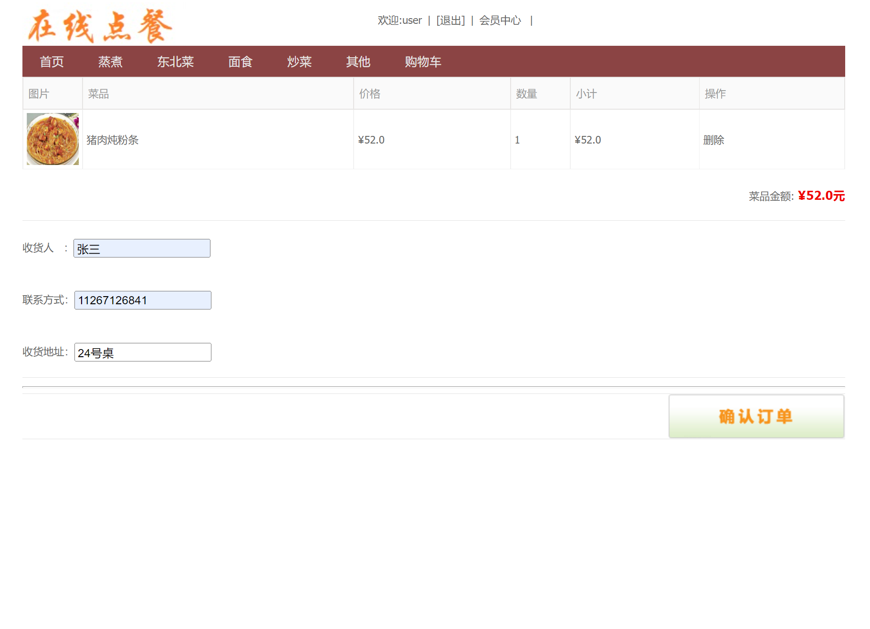Image resolution: width=870 pixels, height=629 pixels.
Task: Open the 炒菜 category
Action: [299, 62]
